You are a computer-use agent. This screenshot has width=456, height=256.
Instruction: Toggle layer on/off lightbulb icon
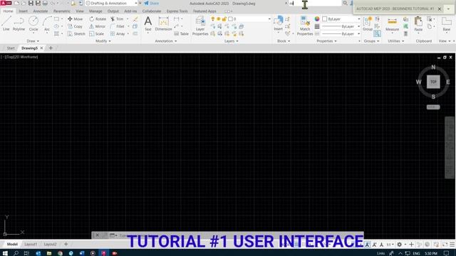[x=213, y=19]
